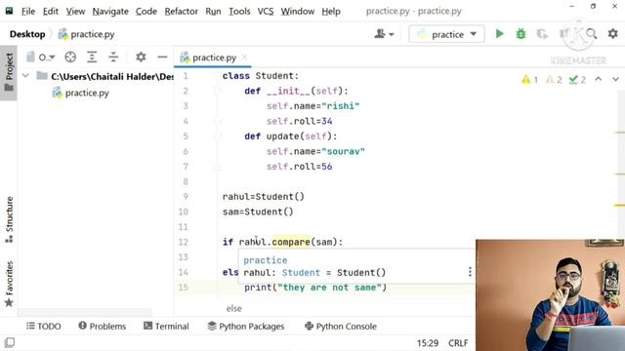Close the practice.py editor tab

[x=244, y=58]
